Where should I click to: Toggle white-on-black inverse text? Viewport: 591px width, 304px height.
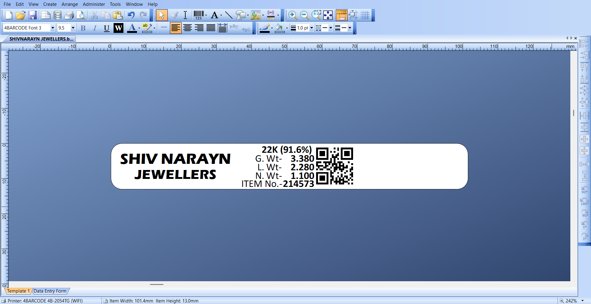pyautogui.click(x=119, y=28)
